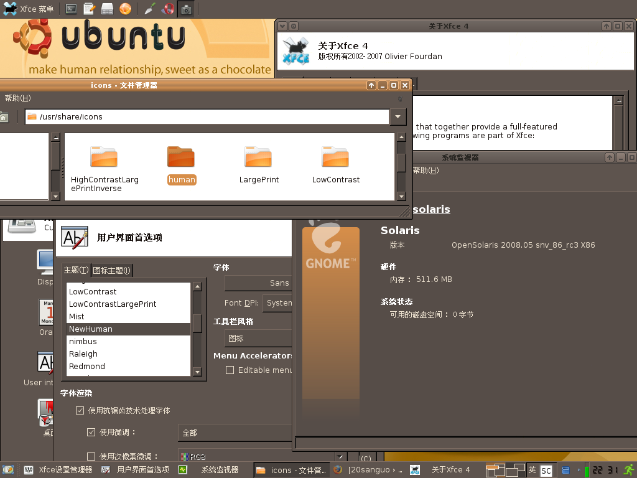The height and width of the screenshot is (478, 637).
Task: Click the Solaris link in system monitor
Action: click(431, 209)
